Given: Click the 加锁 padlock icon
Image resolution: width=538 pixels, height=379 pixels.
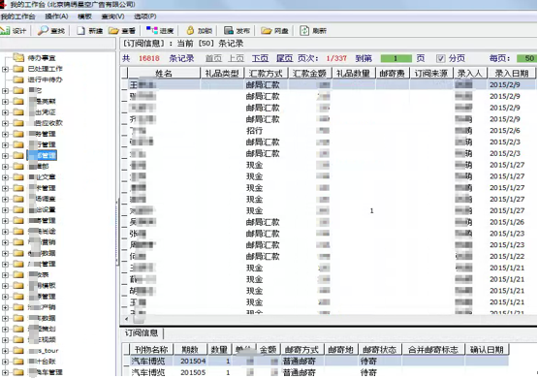Looking at the screenshot, I should pos(190,30).
